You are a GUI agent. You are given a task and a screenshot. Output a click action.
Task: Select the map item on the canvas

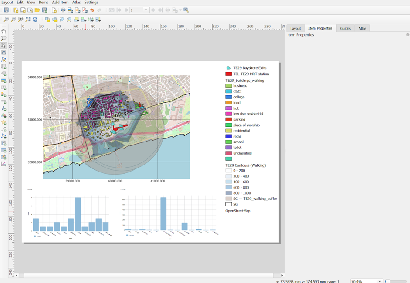click(x=116, y=127)
